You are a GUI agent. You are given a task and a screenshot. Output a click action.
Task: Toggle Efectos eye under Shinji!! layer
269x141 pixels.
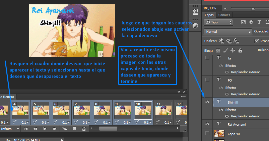click(221, 110)
